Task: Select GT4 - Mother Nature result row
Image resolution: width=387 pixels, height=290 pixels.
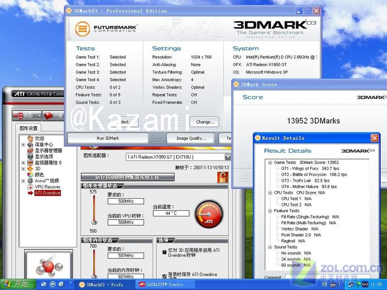Action: [309, 187]
